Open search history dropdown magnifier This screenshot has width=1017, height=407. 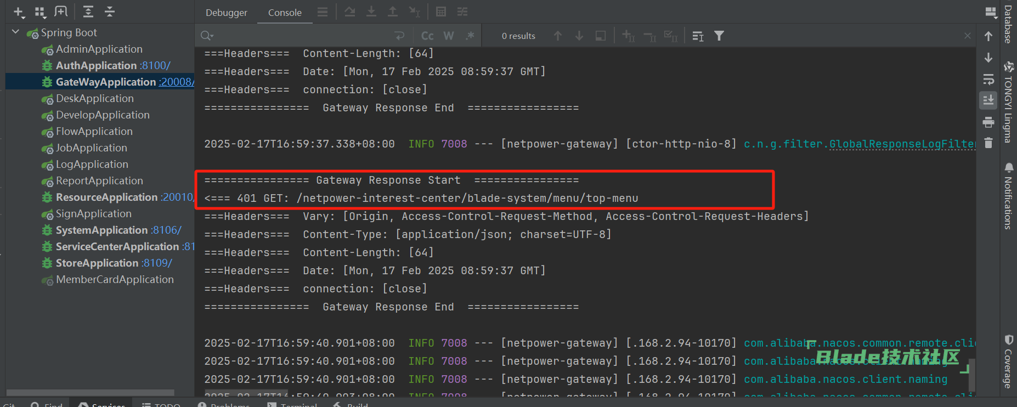pyautogui.click(x=207, y=36)
